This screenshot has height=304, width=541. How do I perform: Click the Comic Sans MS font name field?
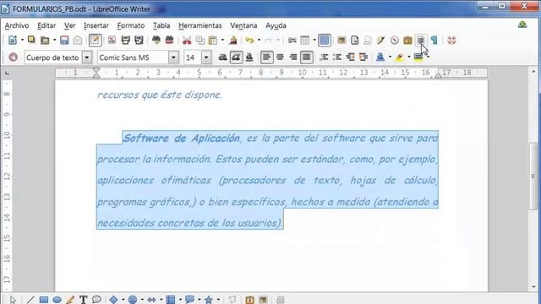(134, 57)
